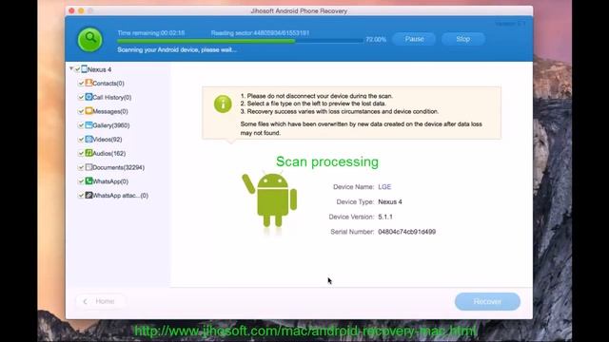Click the green magnifier scan icon

[89, 39]
